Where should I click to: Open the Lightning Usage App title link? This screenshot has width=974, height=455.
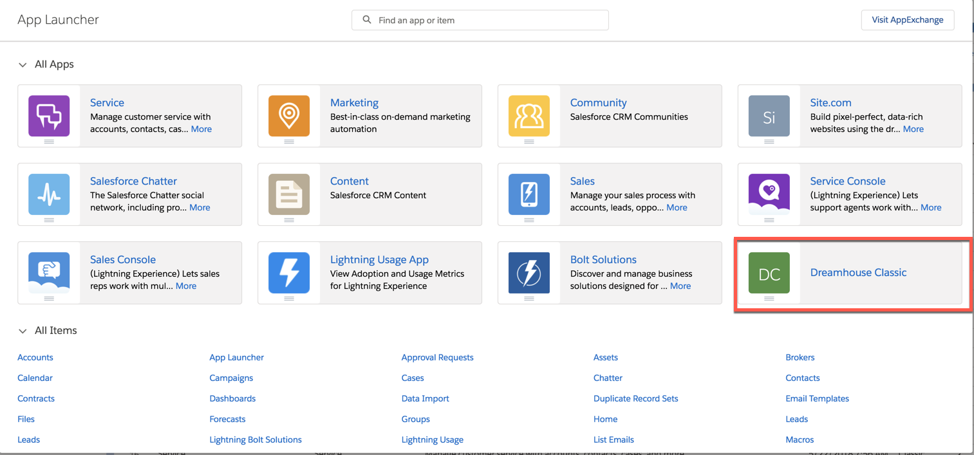point(379,259)
